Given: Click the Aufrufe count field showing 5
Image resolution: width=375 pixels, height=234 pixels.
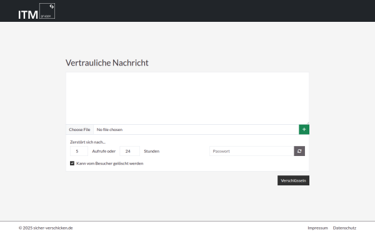Looking at the screenshot, I should click(79, 151).
